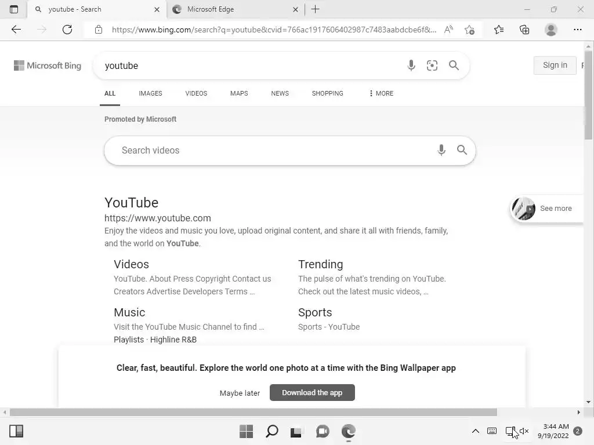The width and height of the screenshot is (594, 445).
Task: Submit Bing search magnifier icon
Action: tap(454, 65)
